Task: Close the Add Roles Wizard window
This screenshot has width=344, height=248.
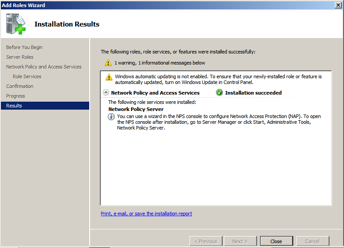Action: pyautogui.click(x=338, y=5)
